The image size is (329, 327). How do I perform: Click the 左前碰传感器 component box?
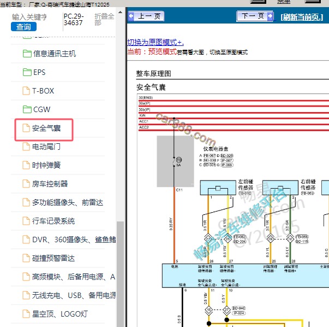pyautogui.click(x=218, y=188)
